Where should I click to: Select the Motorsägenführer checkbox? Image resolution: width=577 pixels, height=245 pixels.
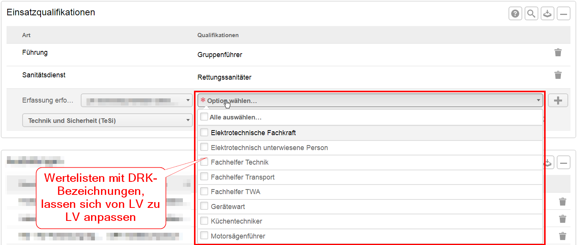(x=204, y=235)
